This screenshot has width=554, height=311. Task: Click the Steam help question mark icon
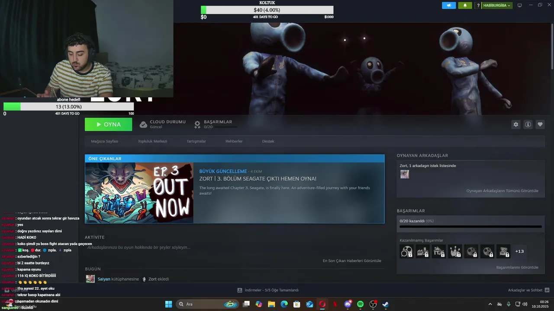coord(478,6)
